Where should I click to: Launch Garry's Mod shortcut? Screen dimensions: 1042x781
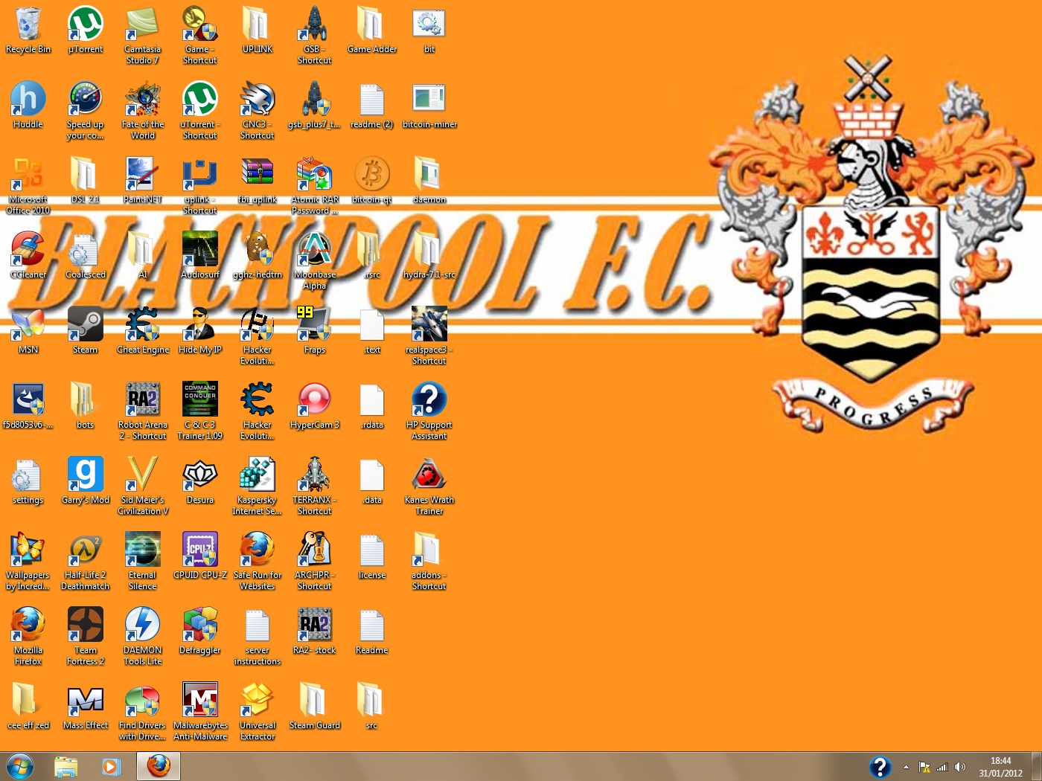86,481
